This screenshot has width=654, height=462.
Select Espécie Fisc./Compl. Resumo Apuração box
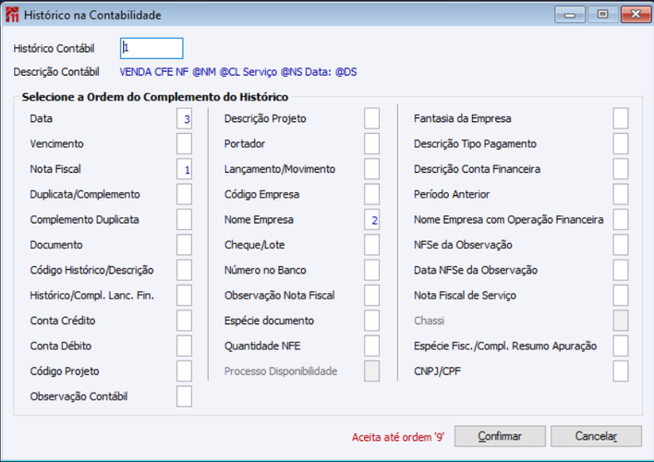tap(621, 346)
